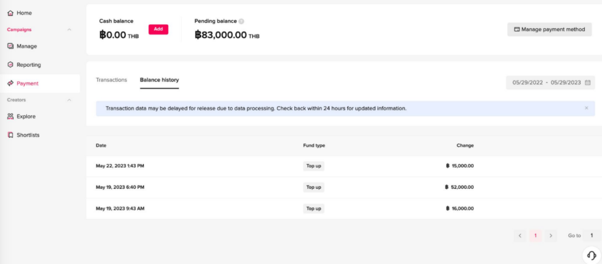This screenshot has width=602, height=264.
Task: Click the Reporting hexagon icon
Action: pyautogui.click(x=11, y=65)
